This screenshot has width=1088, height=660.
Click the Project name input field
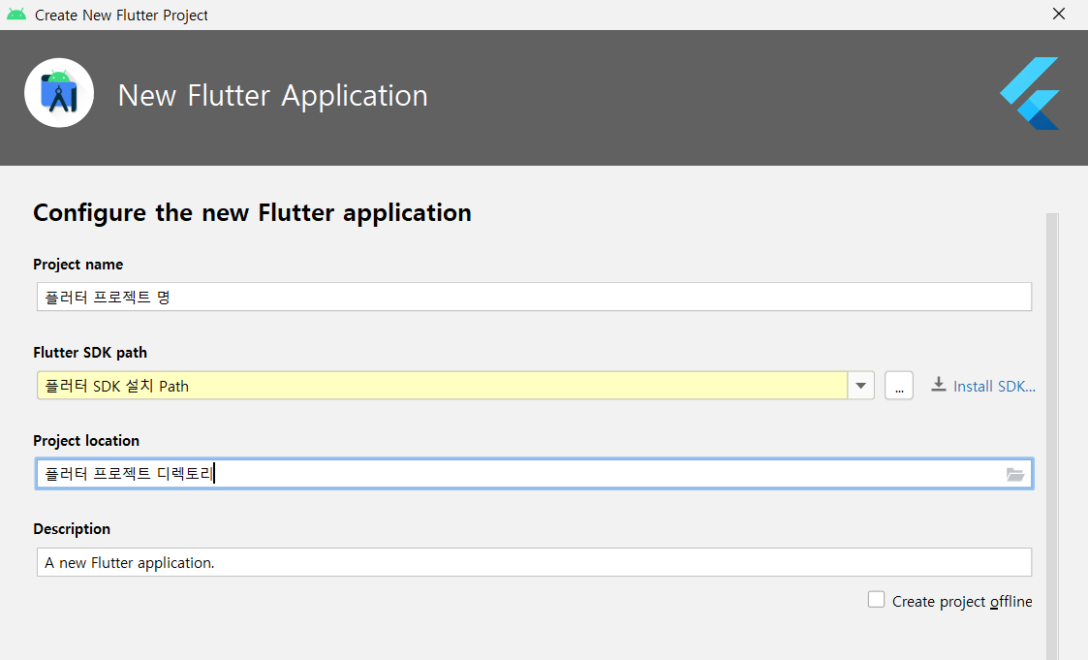(534, 297)
